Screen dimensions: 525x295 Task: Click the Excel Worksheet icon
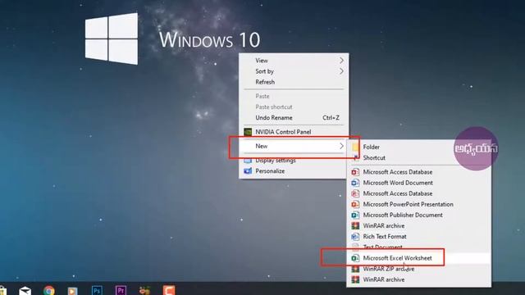(x=355, y=258)
